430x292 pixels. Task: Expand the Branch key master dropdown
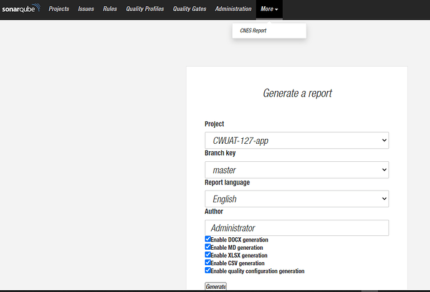click(x=297, y=170)
